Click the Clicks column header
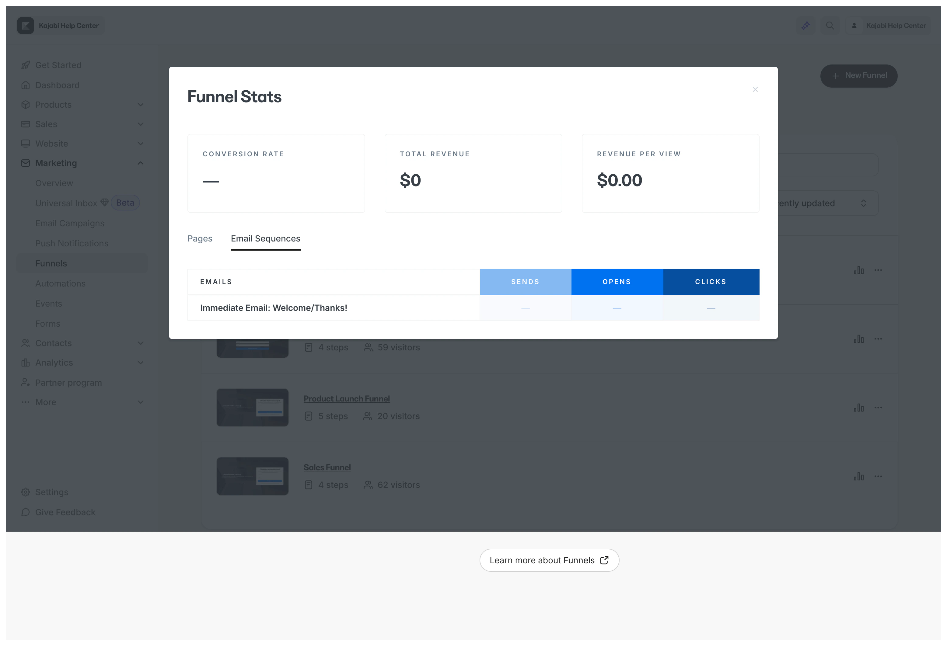Screen dimensions: 947x646 (711, 282)
